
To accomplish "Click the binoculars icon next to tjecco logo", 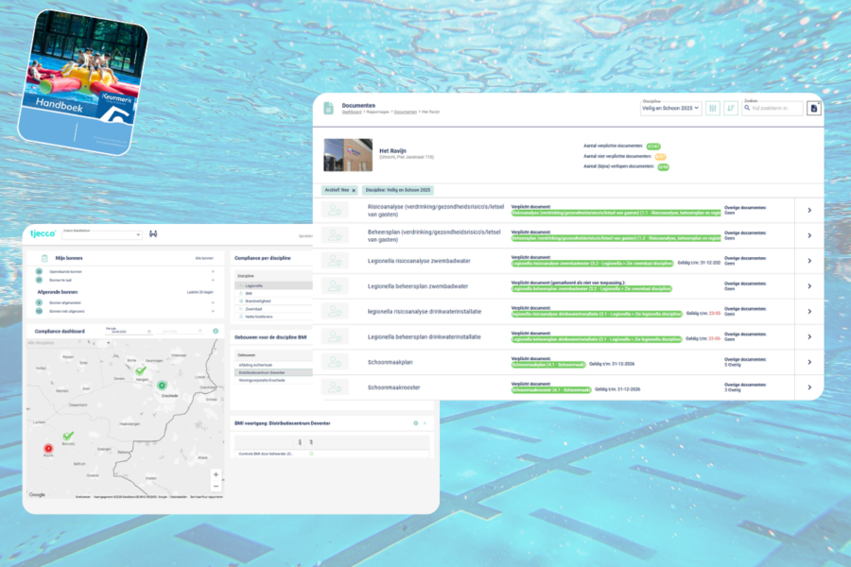I will pyautogui.click(x=153, y=233).
